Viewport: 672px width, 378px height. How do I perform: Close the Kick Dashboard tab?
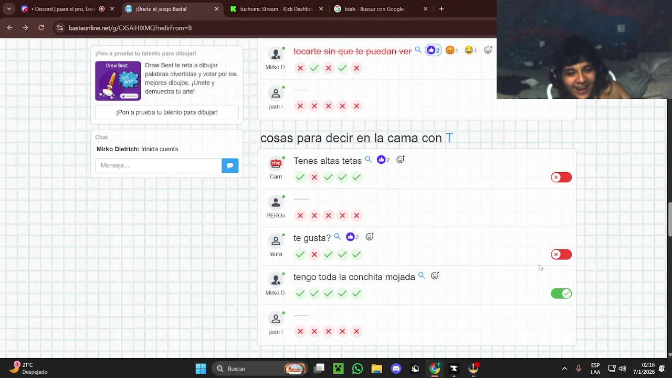(x=321, y=9)
